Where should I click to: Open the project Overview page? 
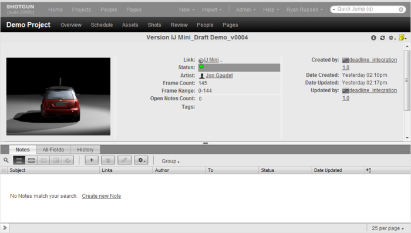[71, 25]
